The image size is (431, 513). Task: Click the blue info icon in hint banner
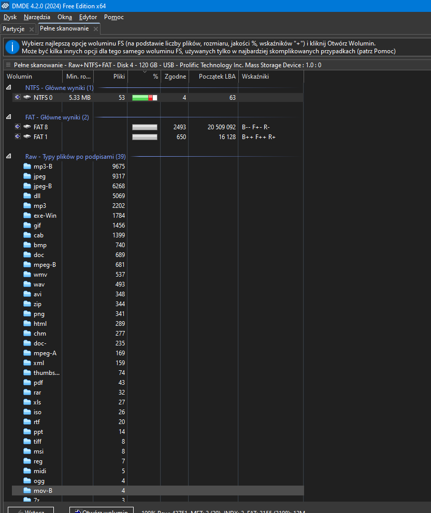point(12,47)
